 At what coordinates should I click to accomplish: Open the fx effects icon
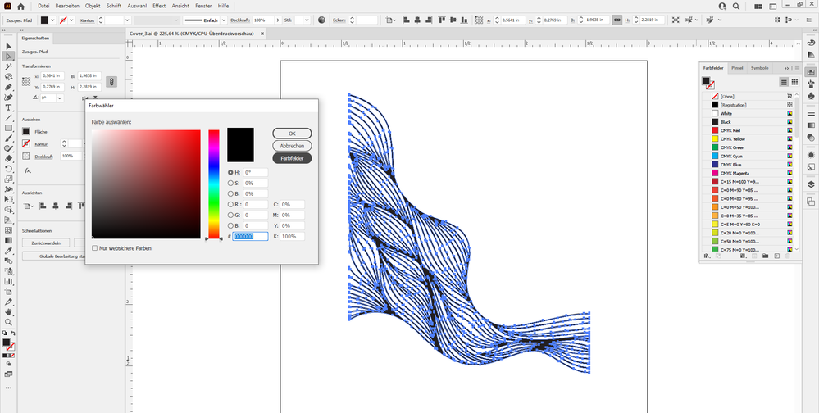[x=28, y=170]
